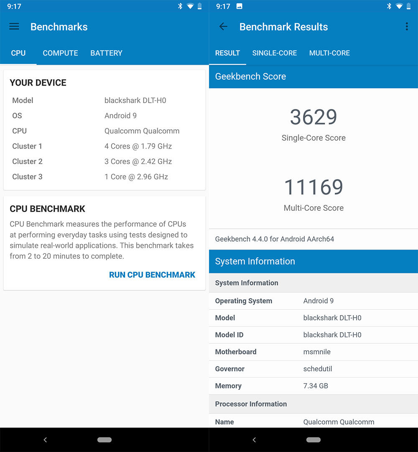The width and height of the screenshot is (418, 452).
Task: Tap Bluetooth icon in right status bar
Action: tap(389, 6)
